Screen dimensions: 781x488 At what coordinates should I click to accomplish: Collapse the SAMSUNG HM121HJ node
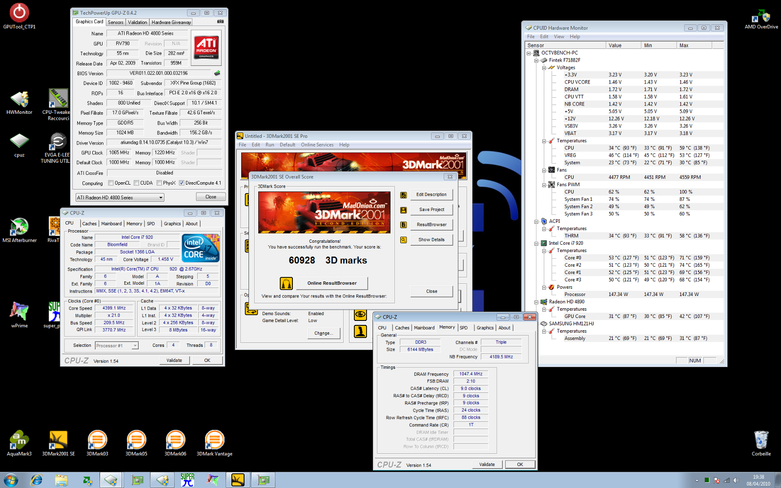[x=536, y=324]
